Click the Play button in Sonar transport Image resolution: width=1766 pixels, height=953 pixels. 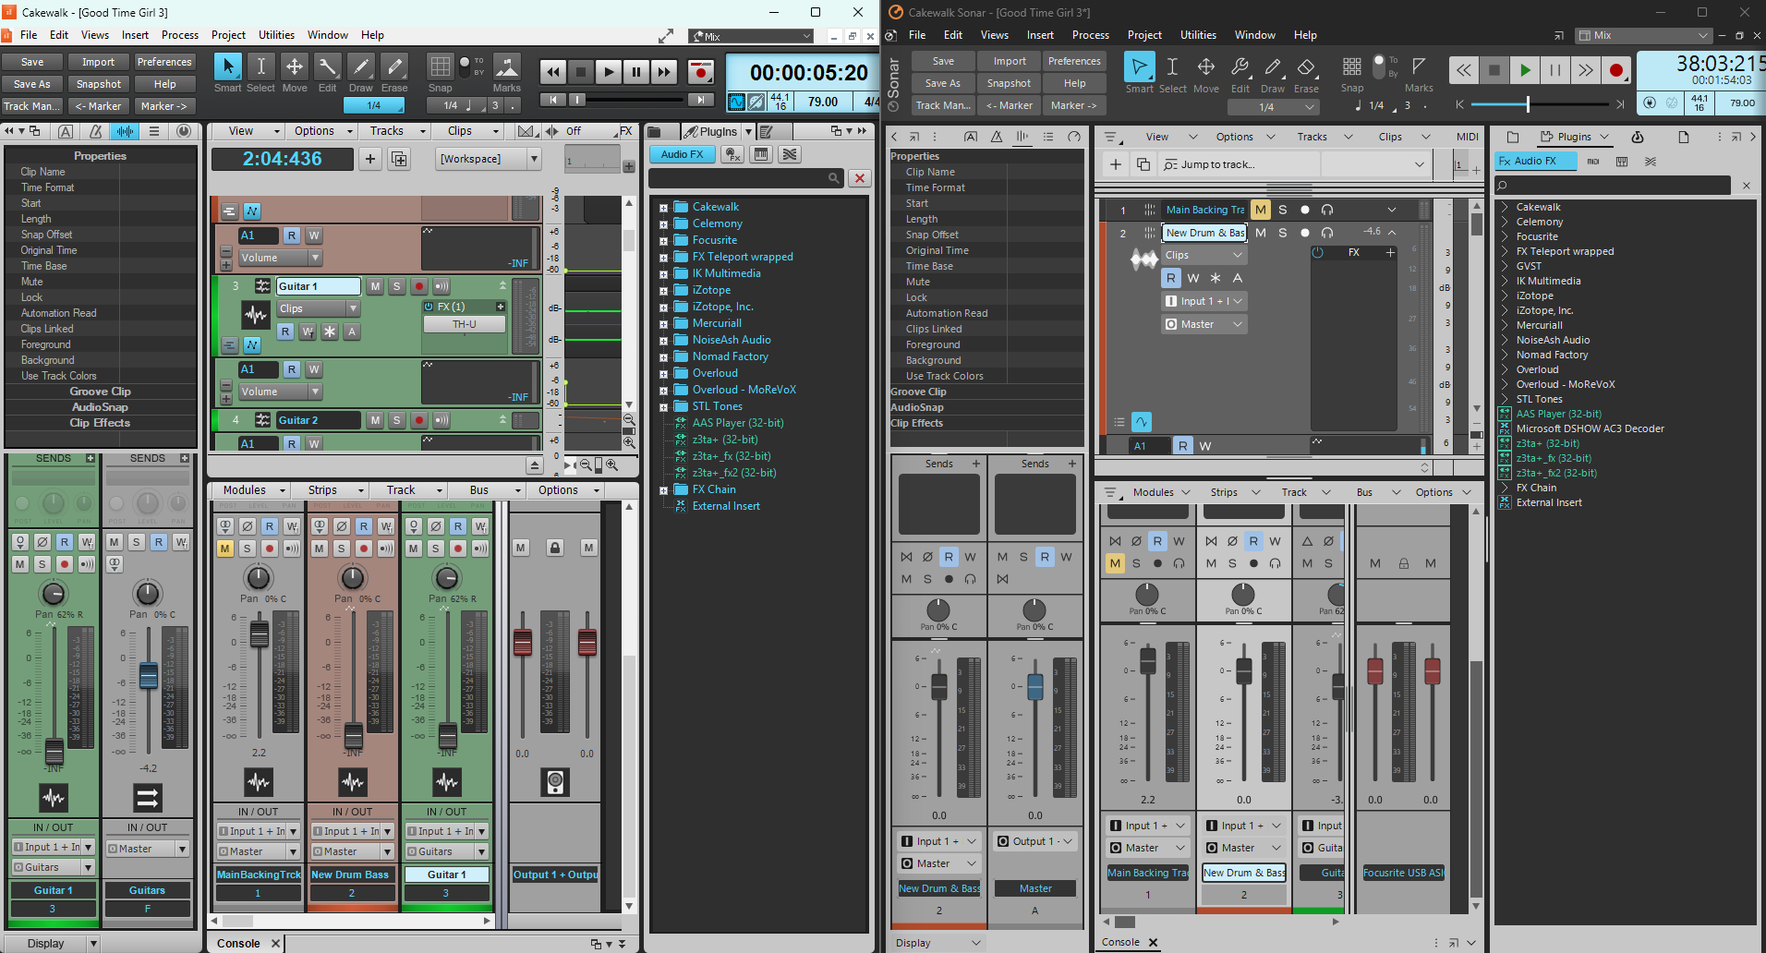(x=1525, y=70)
